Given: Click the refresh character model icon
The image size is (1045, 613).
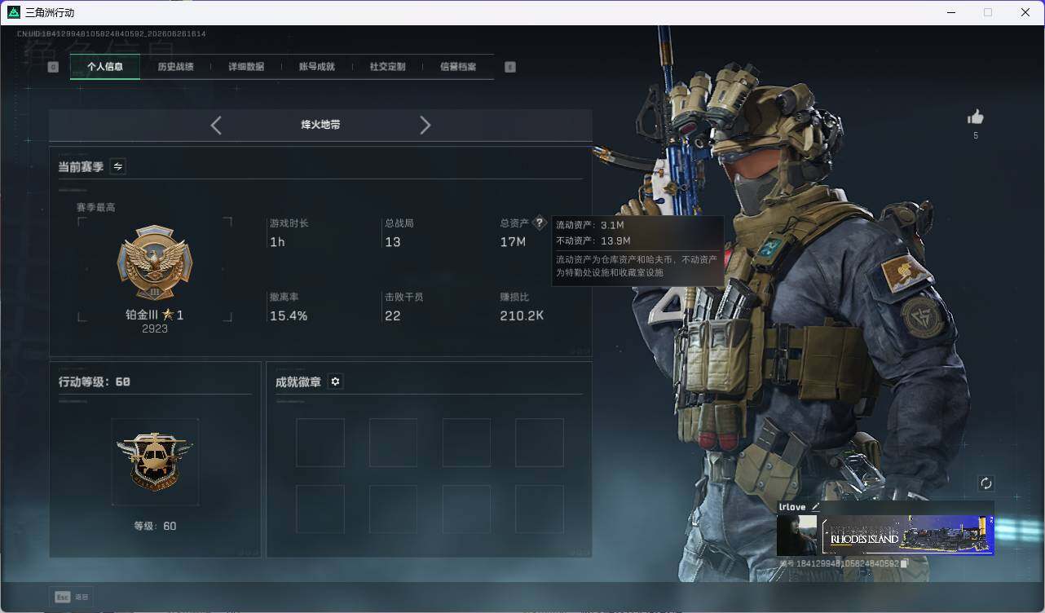Looking at the screenshot, I should coord(986,483).
